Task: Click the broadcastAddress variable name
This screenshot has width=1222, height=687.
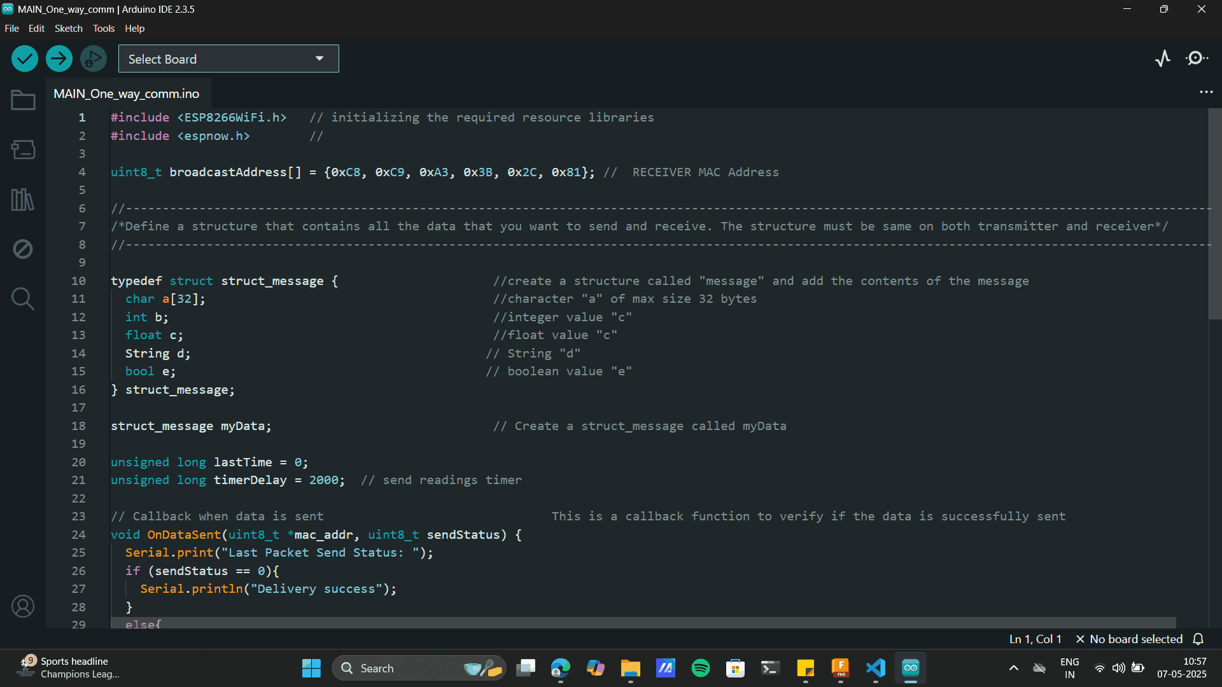Action: 228,172
